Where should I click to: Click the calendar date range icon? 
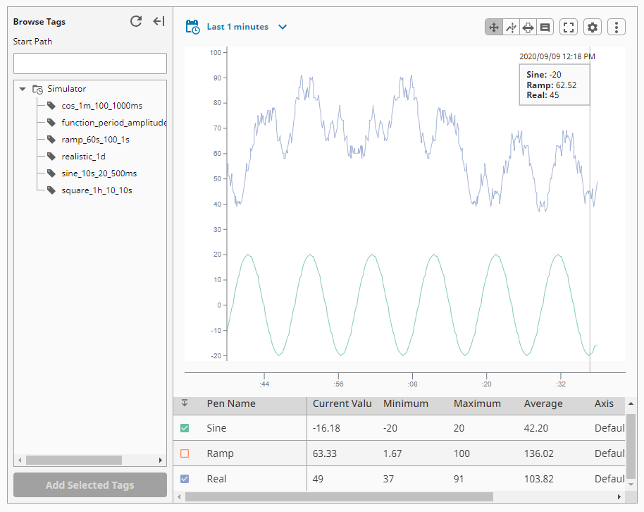pyautogui.click(x=192, y=27)
